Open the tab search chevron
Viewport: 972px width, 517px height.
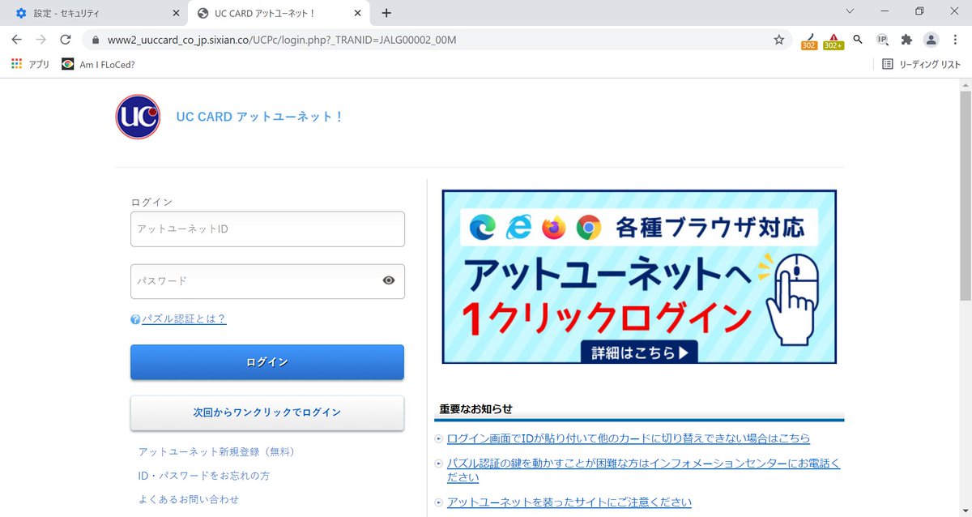click(849, 11)
